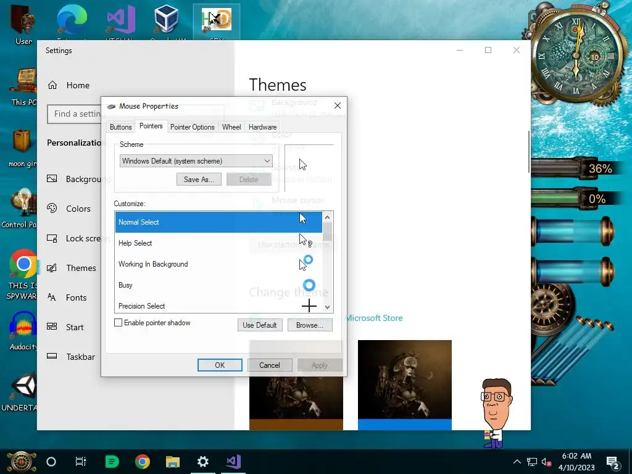Click the Save As... button
This screenshot has width=632, height=474.
pyautogui.click(x=199, y=180)
